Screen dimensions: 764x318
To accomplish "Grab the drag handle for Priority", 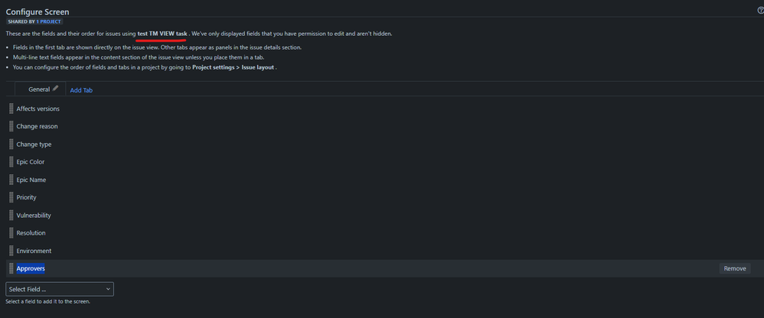I will 11,197.
